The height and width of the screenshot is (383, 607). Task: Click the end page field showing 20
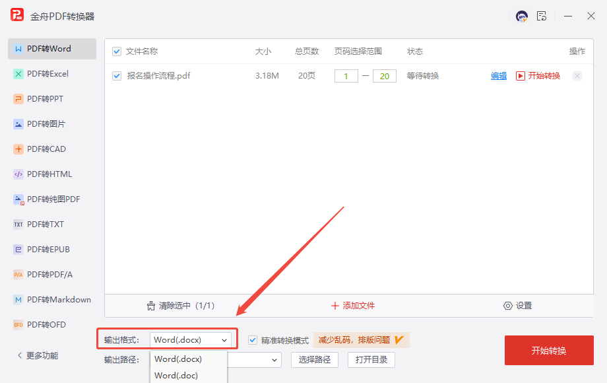click(385, 77)
